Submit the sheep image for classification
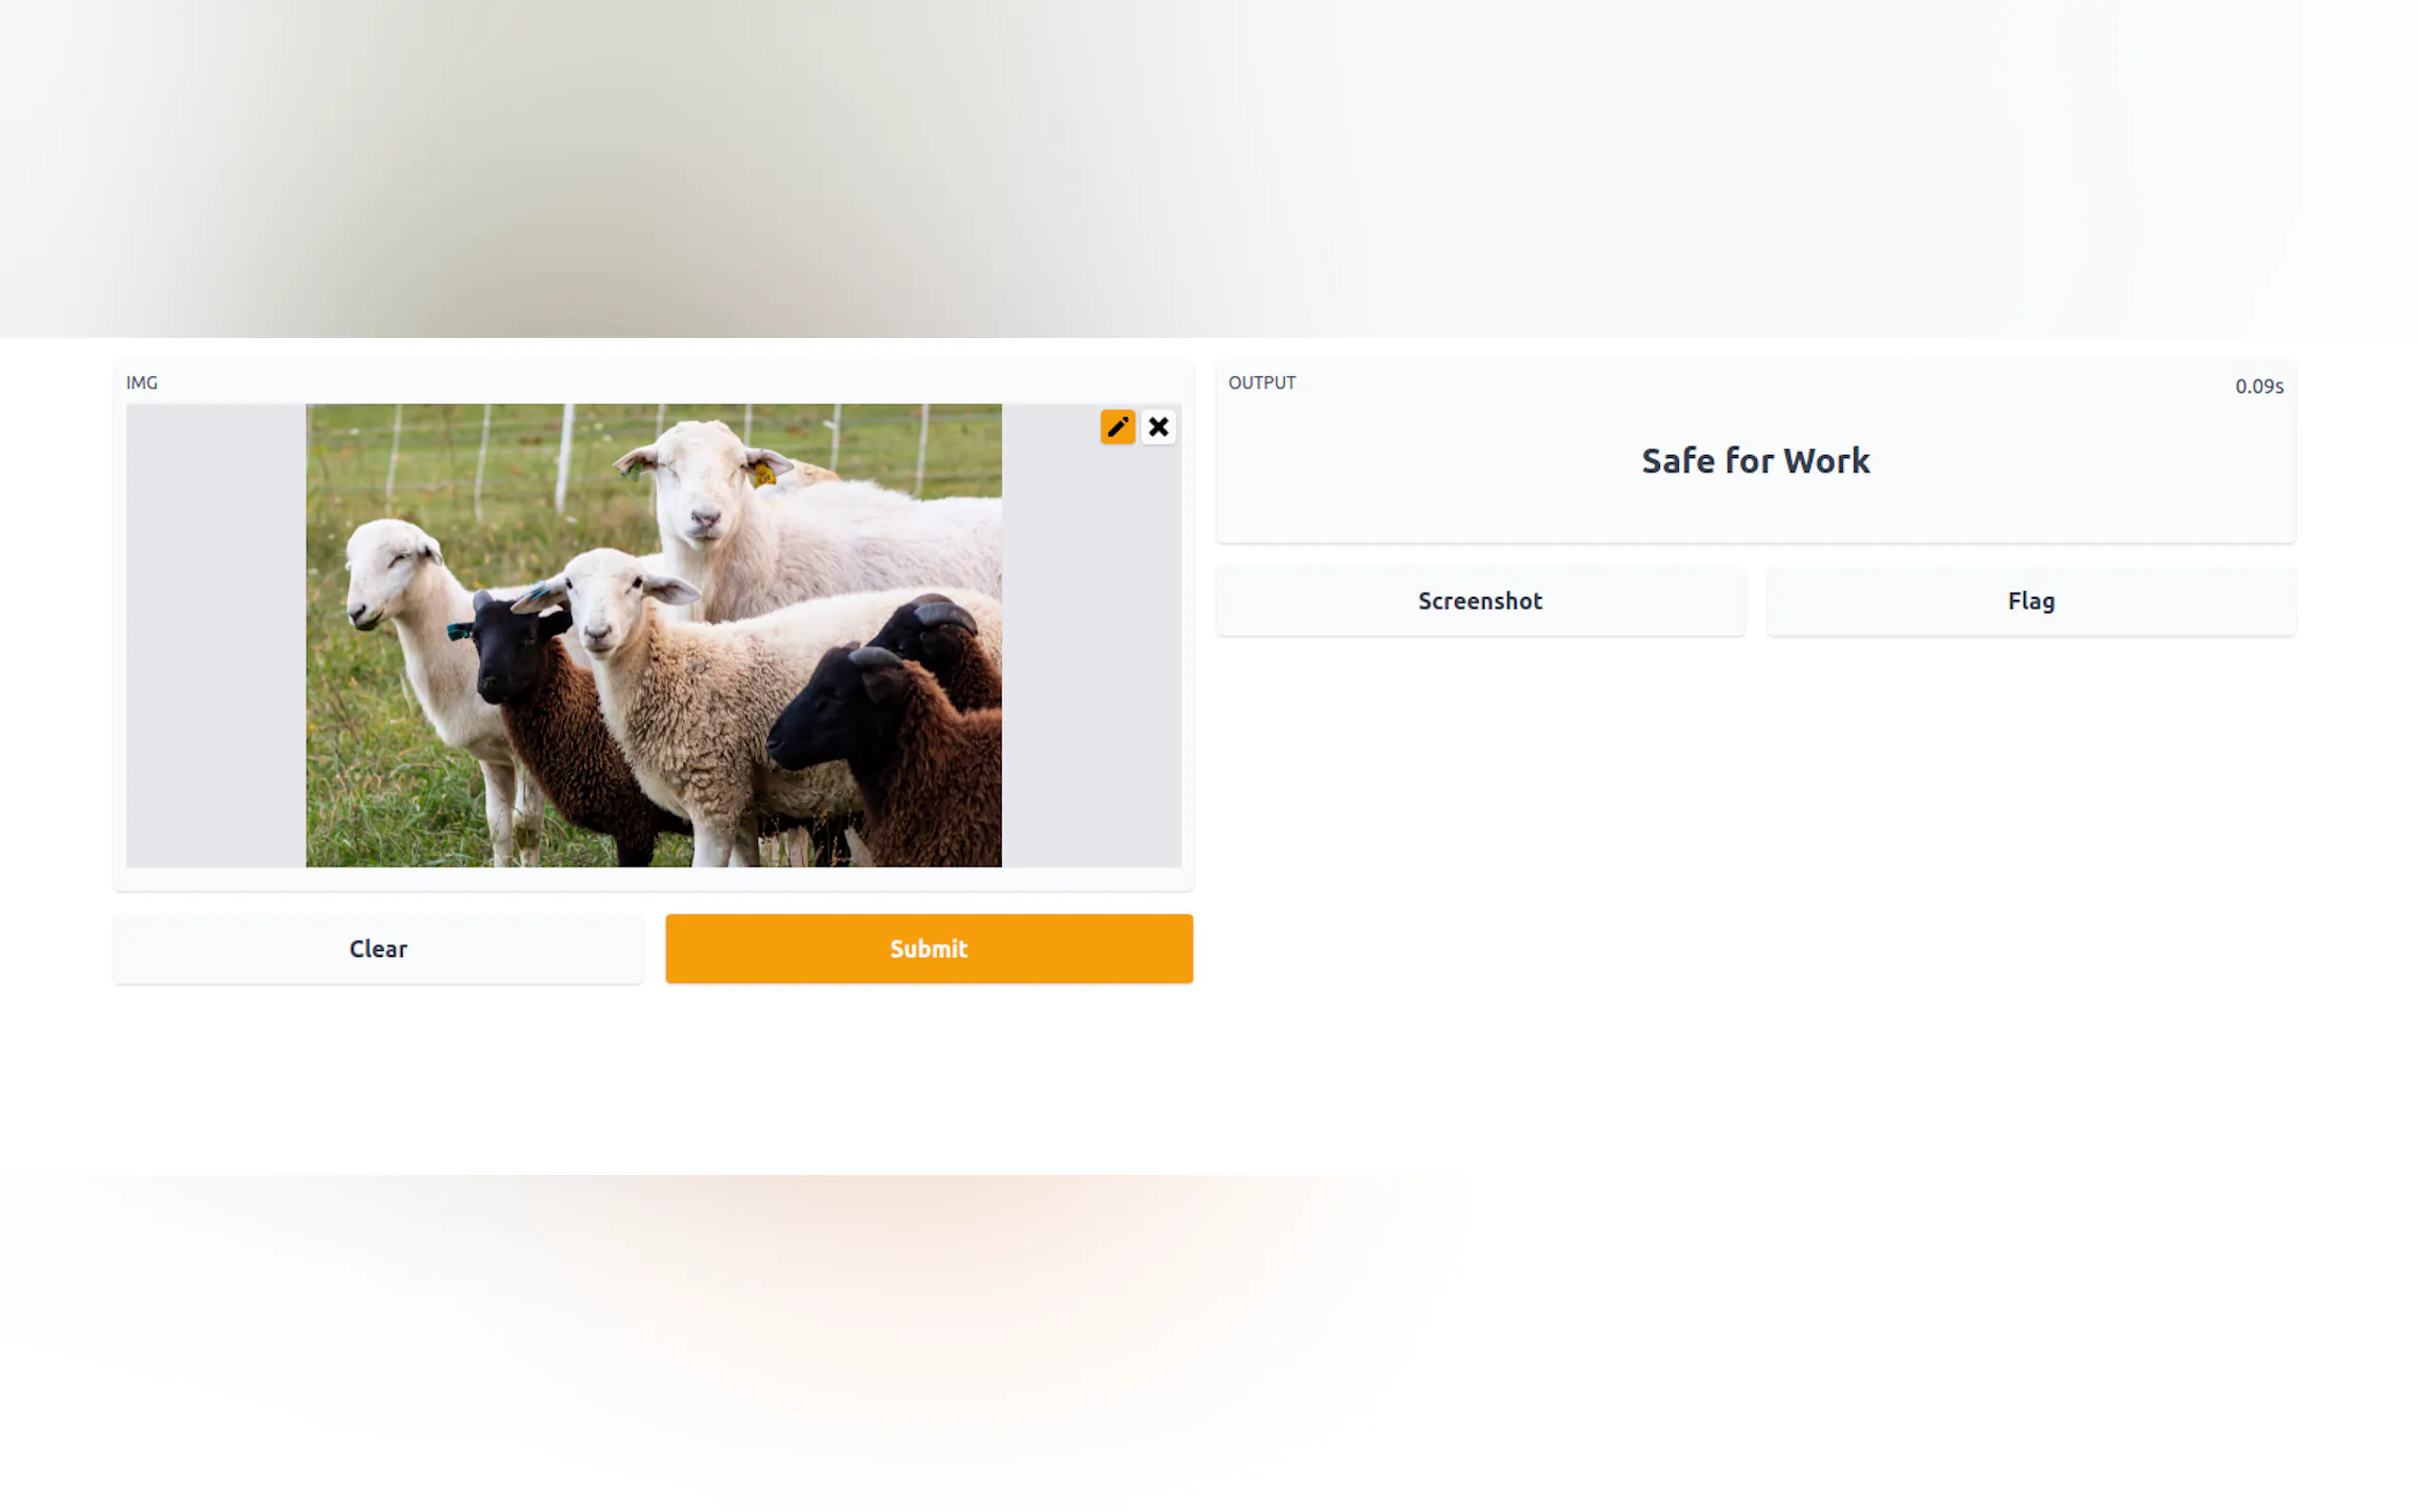Image resolution: width=2419 pixels, height=1512 pixels. click(929, 948)
